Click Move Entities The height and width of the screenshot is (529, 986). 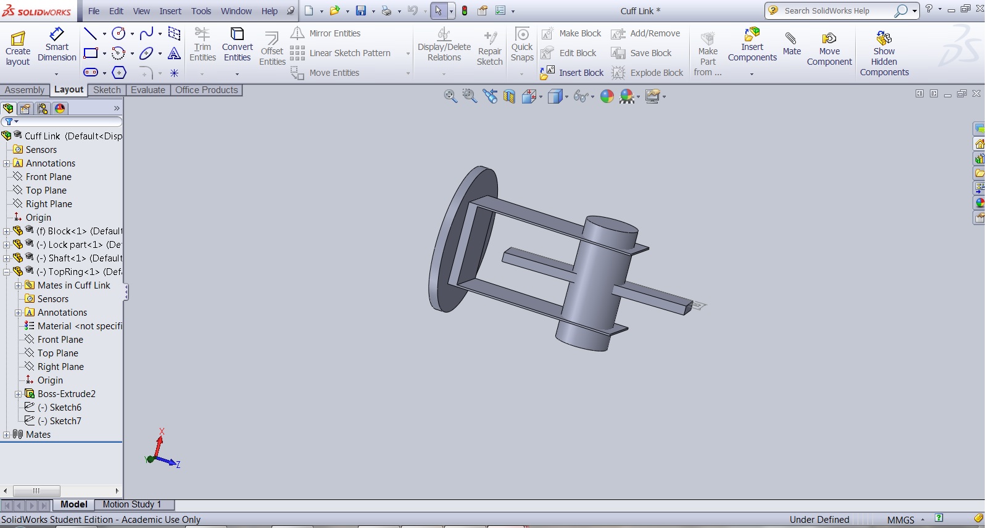[325, 73]
